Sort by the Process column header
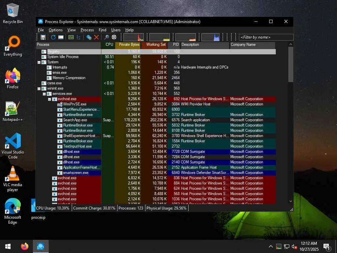This screenshot has height=253, width=337. [68, 44]
